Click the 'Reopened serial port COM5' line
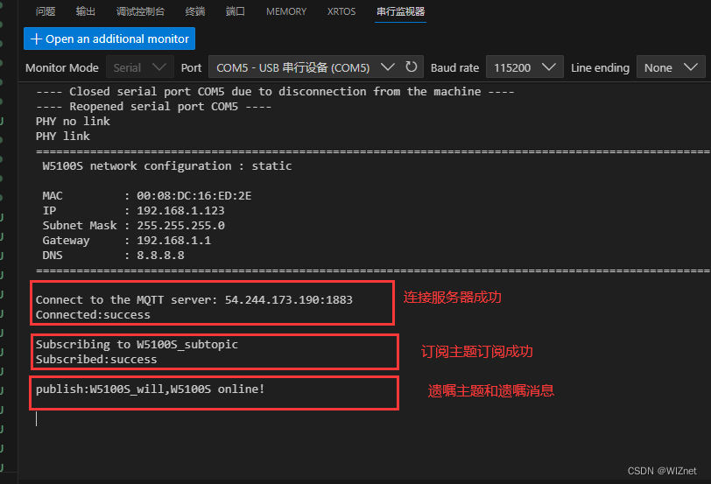The width and height of the screenshot is (711, 484). coord(154,107)
